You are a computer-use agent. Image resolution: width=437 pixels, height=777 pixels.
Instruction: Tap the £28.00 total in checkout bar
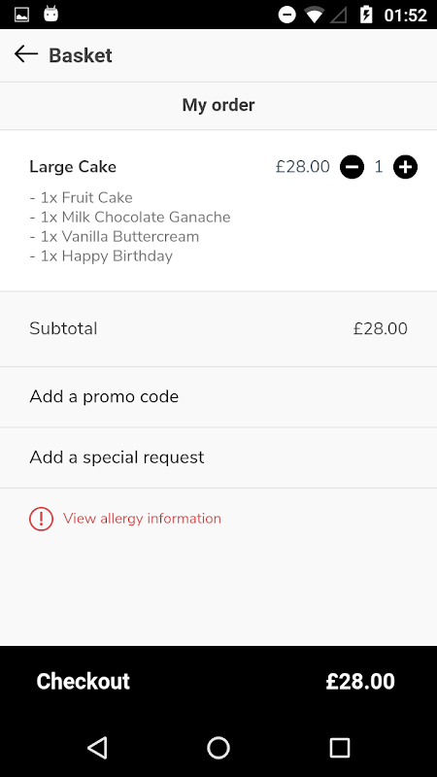(360, 682)
